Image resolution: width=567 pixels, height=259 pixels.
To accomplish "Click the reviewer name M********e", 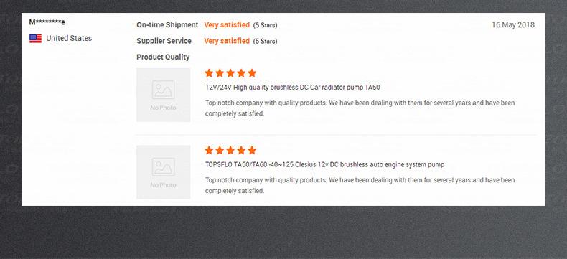I will (47, 22).
